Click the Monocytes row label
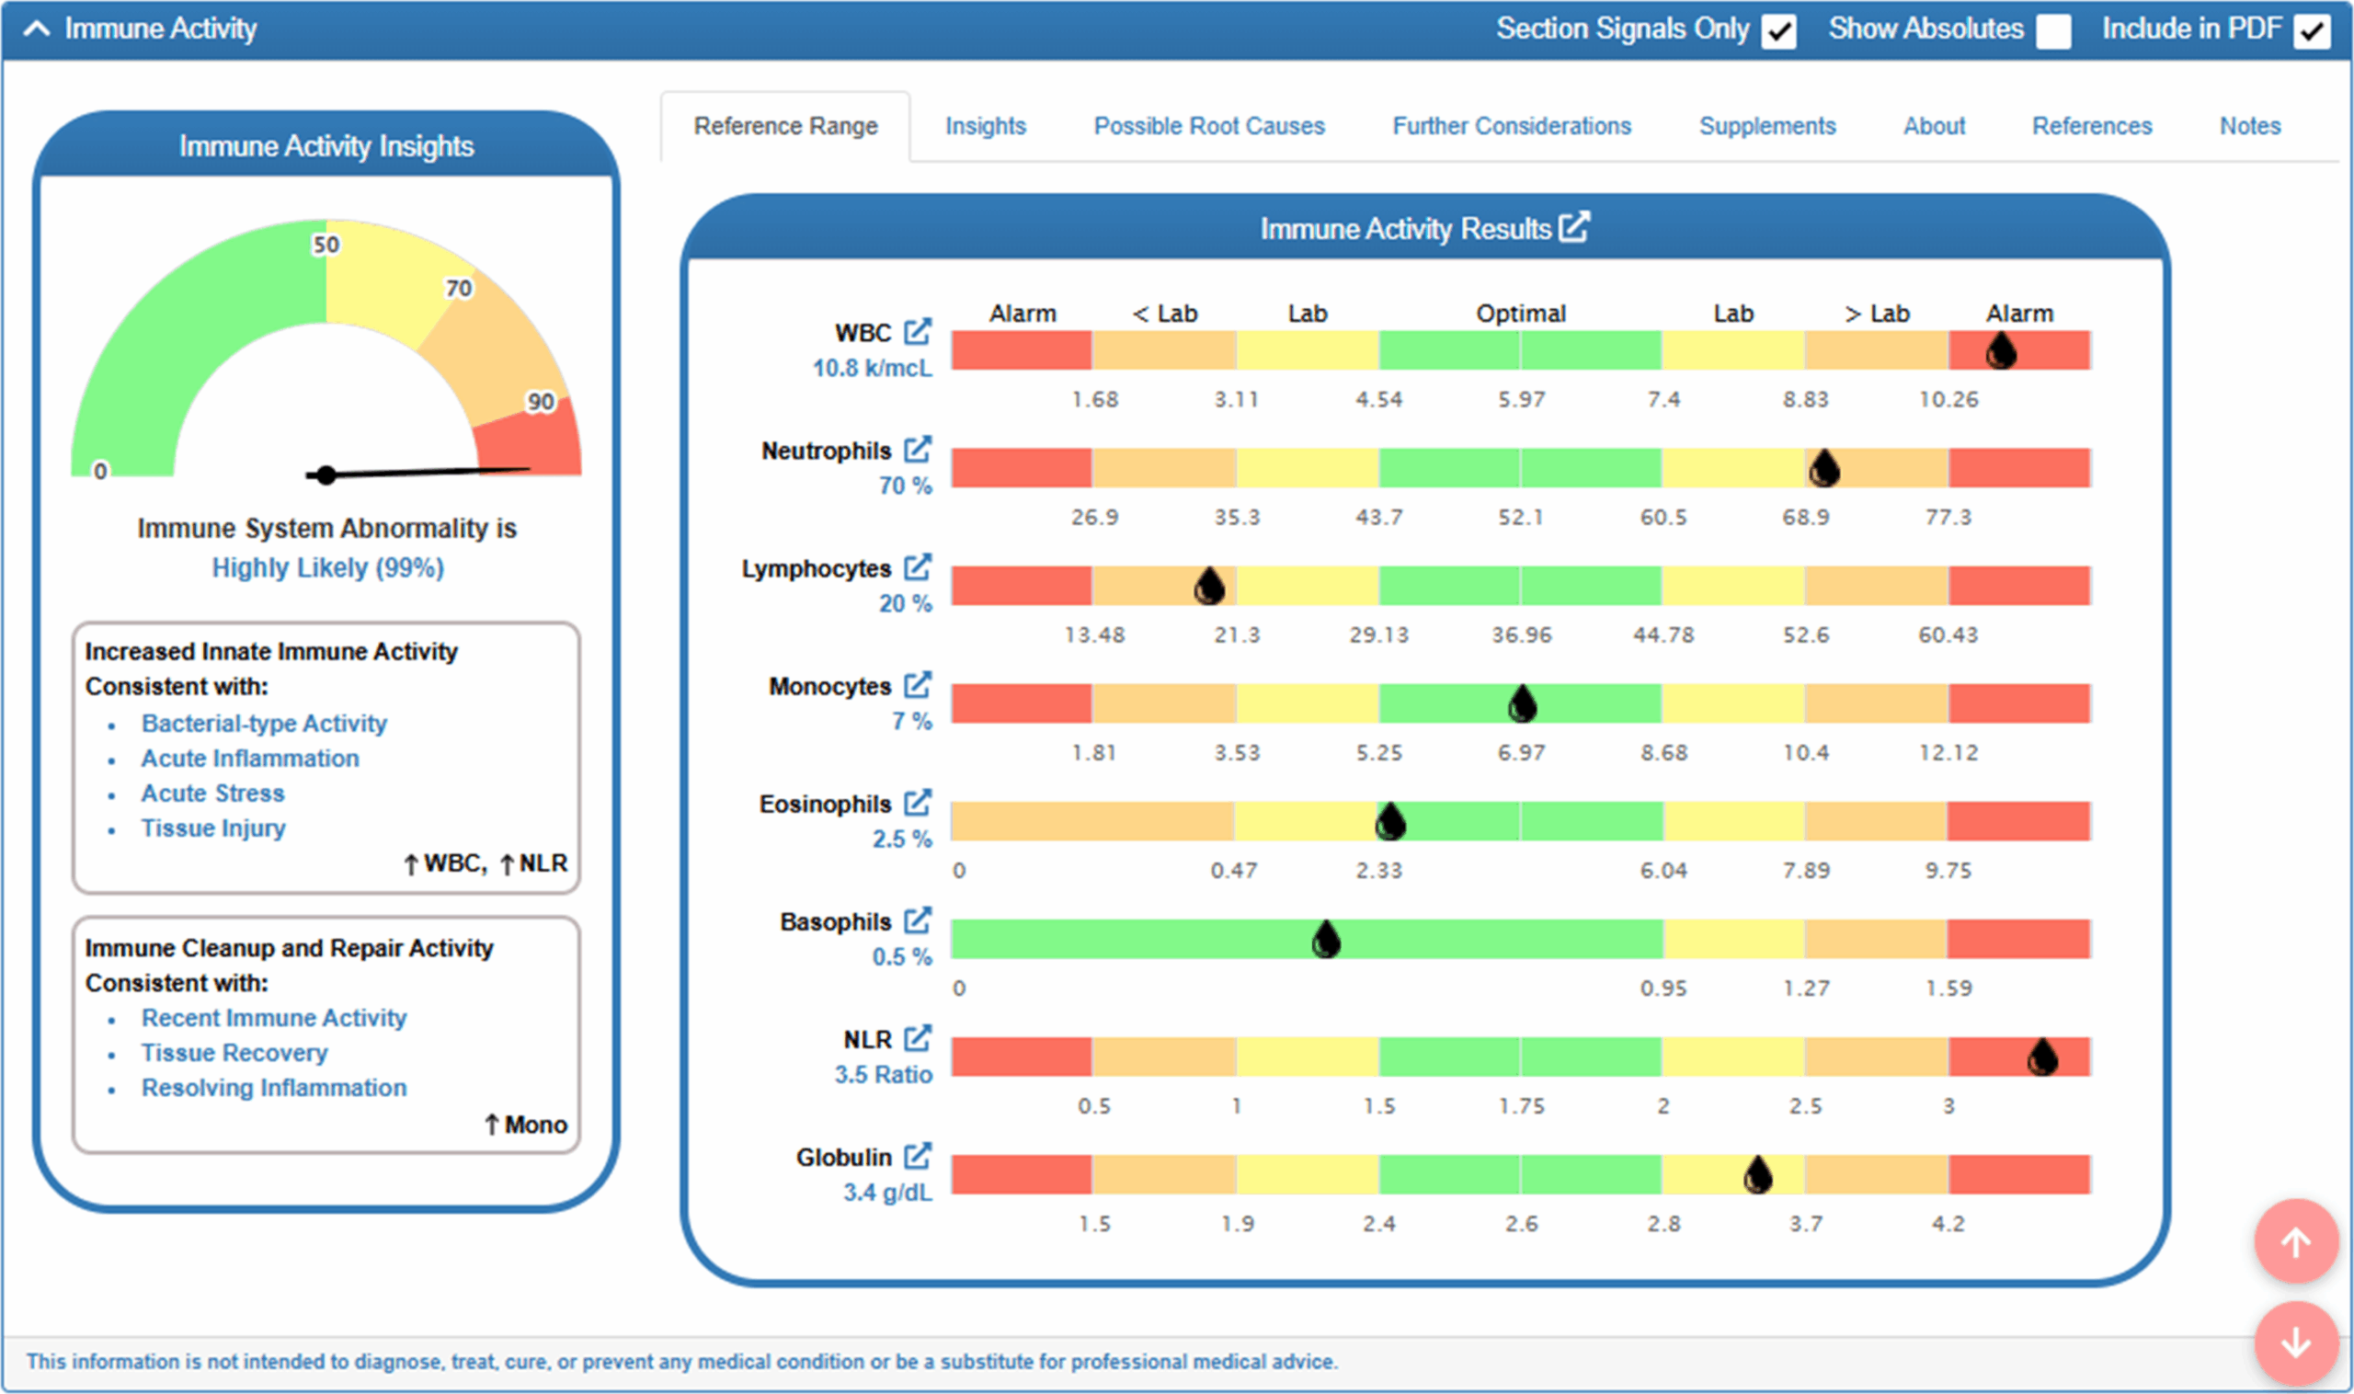Viewport: 2354px width, 1394px height. 829,686
